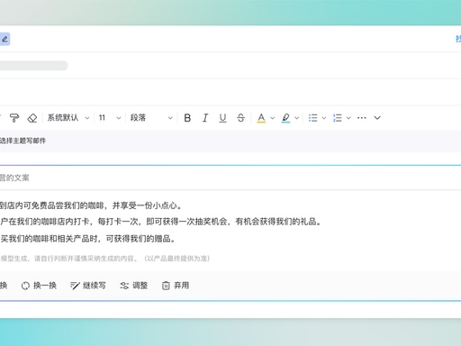
Task: Open the font size 11 dropdown
Action: point(110,118)
